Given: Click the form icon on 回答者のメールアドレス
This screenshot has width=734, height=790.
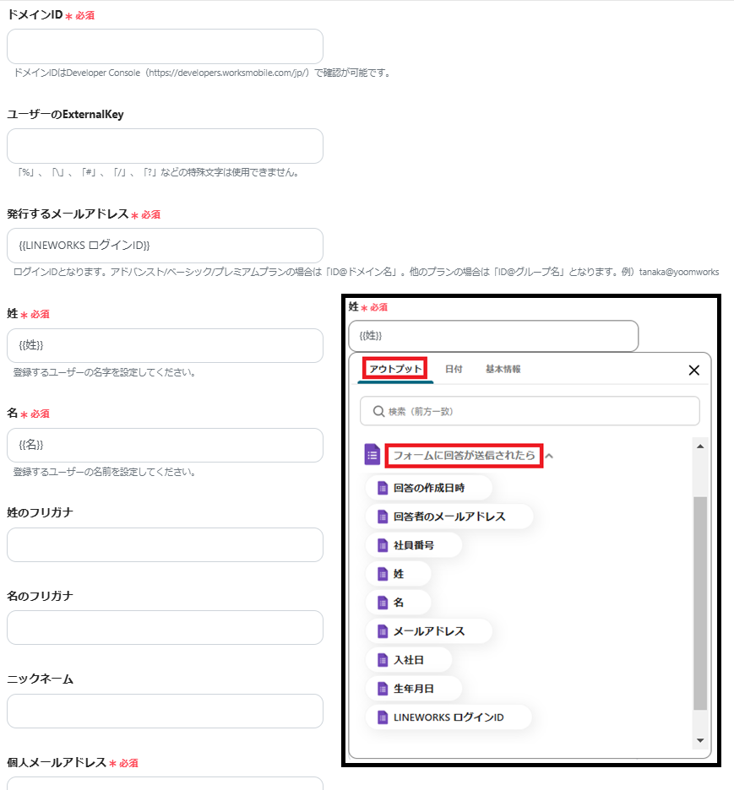Looking at the screenshot, I should pos(383,517).
